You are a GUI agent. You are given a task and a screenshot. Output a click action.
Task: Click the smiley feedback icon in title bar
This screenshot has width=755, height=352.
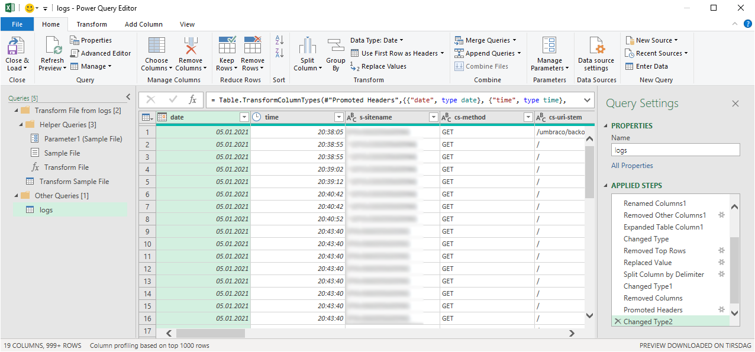pos(29,8)
